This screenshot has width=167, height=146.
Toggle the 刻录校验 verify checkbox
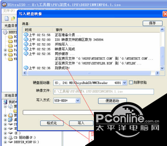pos(131,82)
